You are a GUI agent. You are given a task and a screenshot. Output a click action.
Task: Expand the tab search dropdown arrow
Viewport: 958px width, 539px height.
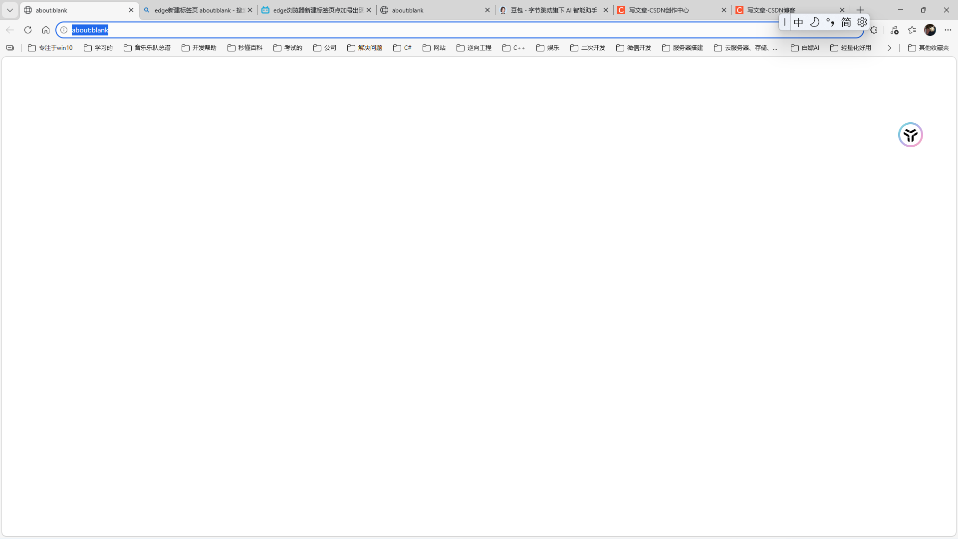click(x=9, y=10)
